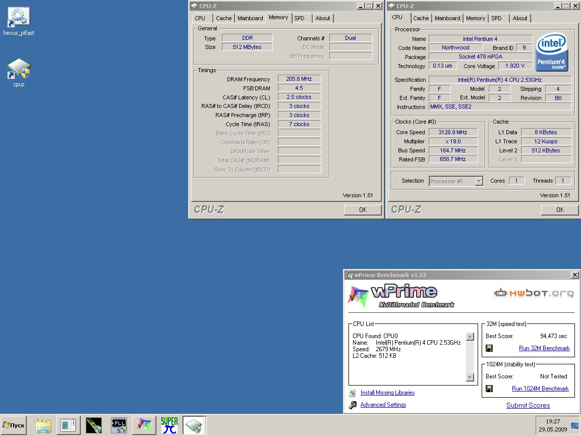581x436 pixels.
Task: Click wPrime title bar icon
Action: click(349, 275)
